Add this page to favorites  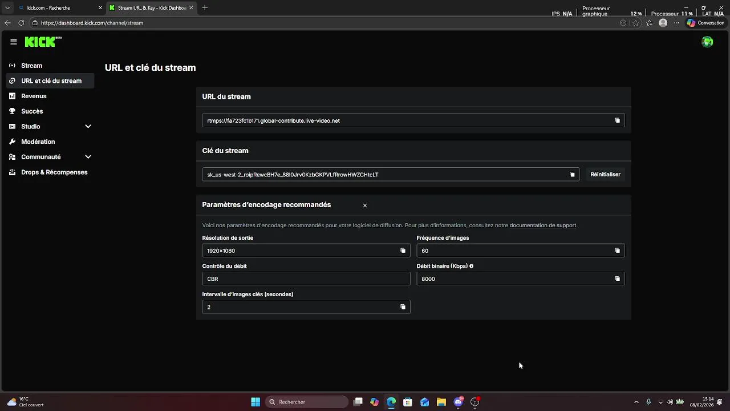(636, 23)
